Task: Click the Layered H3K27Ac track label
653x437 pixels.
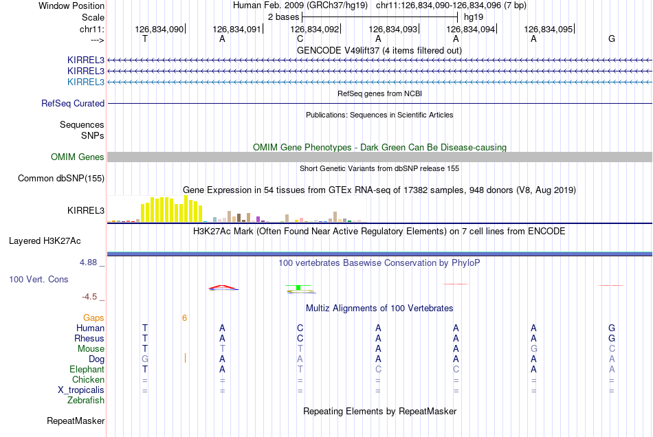Action: click(x=45, y=241)
